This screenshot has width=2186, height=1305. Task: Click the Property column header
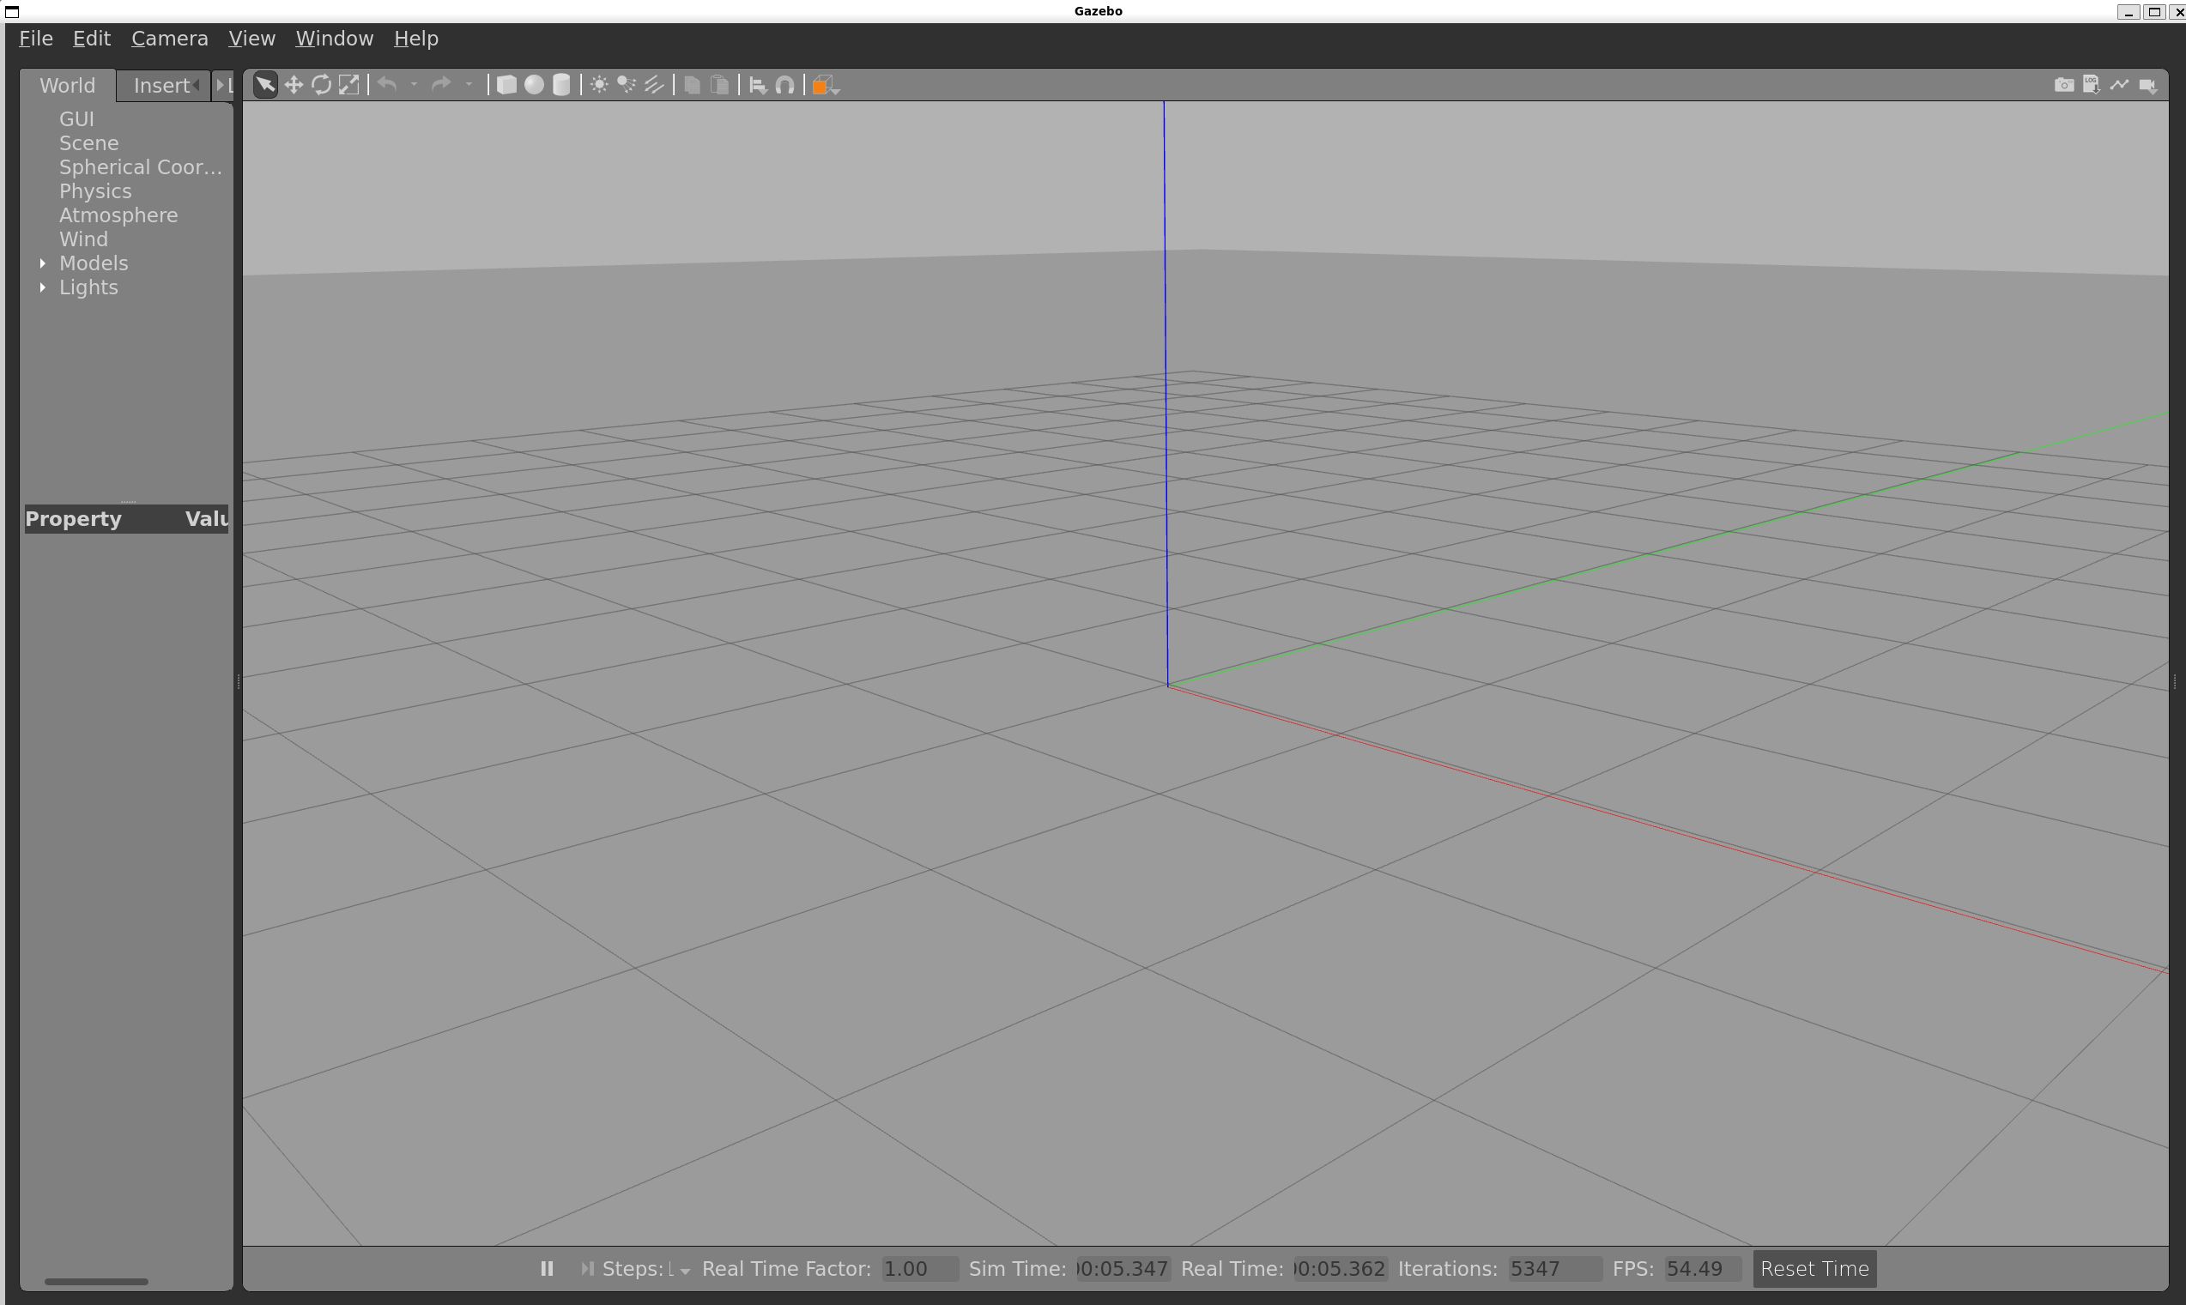[74, 519]
